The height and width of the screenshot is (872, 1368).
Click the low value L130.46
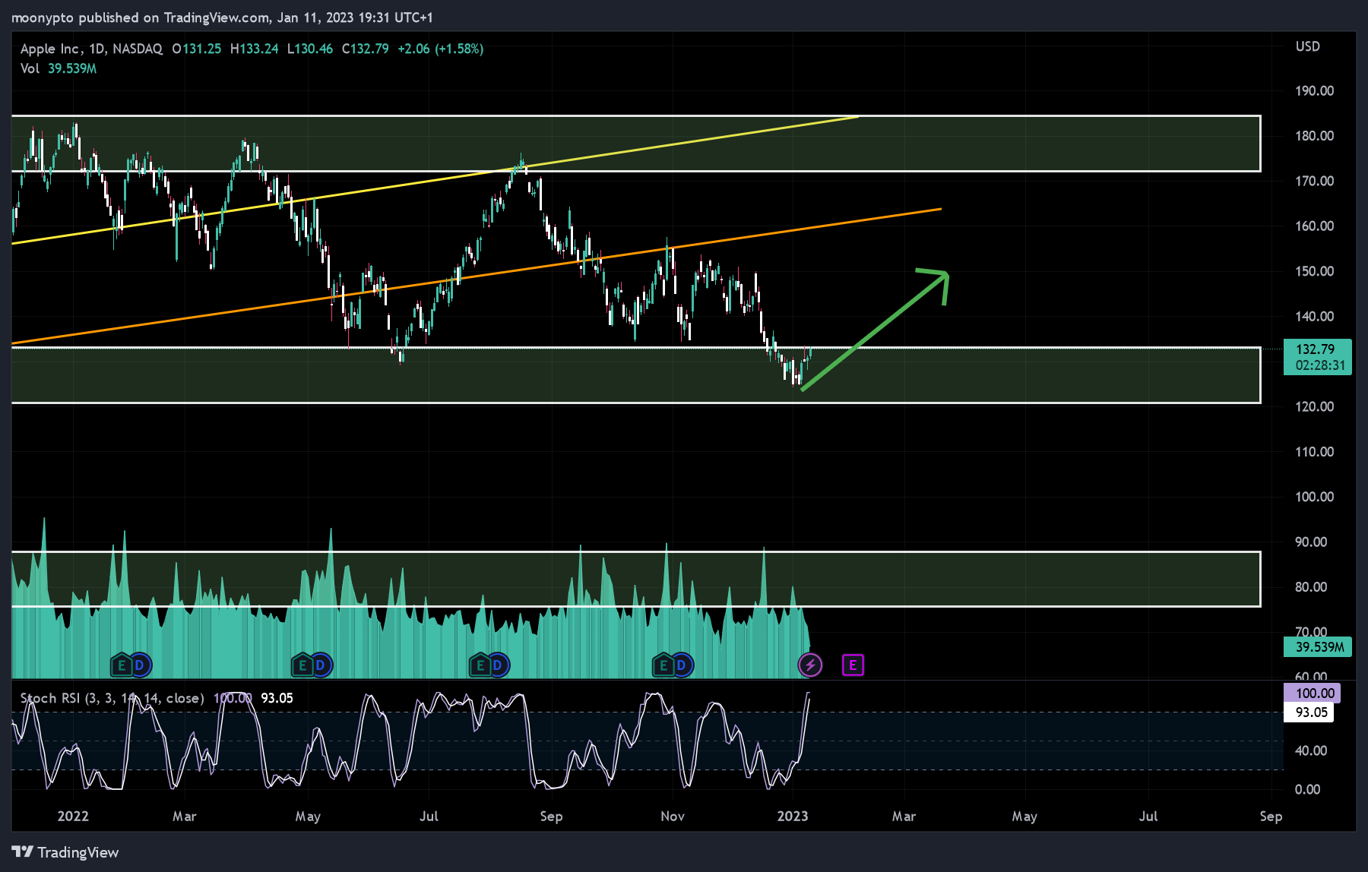coord(310,49)
